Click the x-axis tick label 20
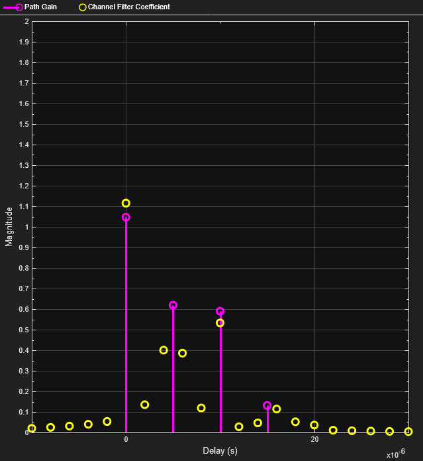The height and width of the screenshot is (461, 423). coord(314,440)
